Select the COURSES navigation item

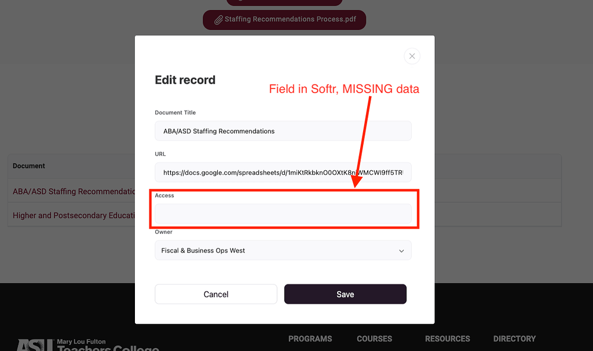pos(374,339)
